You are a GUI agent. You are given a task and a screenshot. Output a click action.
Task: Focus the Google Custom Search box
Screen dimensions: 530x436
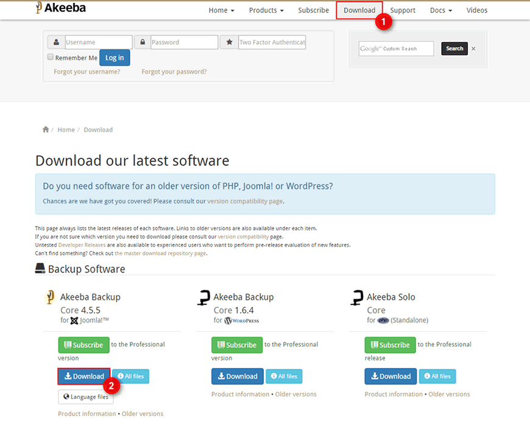[396, 49]
